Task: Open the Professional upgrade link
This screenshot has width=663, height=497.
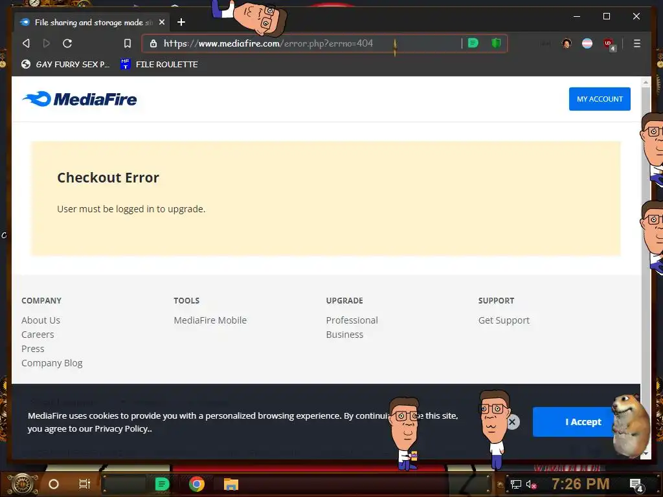Action: tap(352, 320)
